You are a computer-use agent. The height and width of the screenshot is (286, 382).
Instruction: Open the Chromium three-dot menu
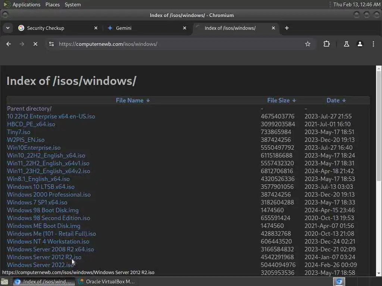(373, 44)
